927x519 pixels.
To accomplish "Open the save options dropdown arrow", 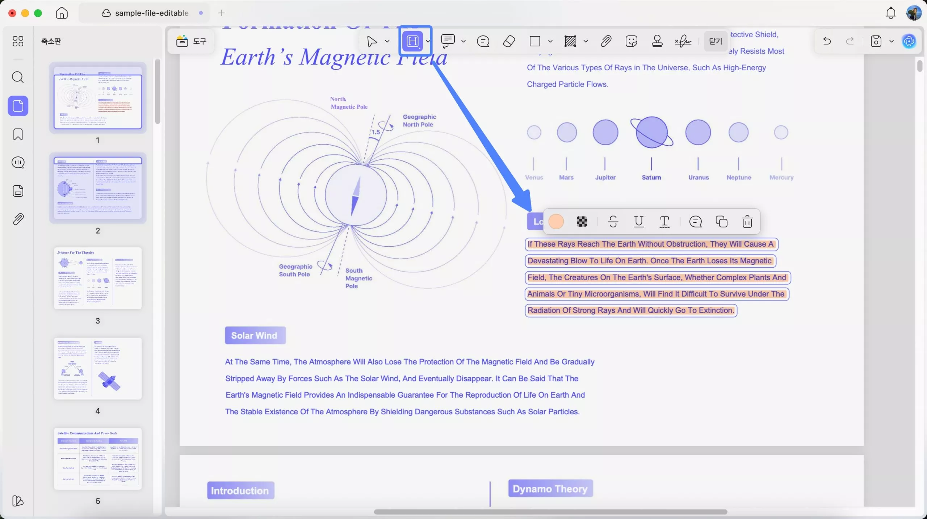I will coord(892,41).
